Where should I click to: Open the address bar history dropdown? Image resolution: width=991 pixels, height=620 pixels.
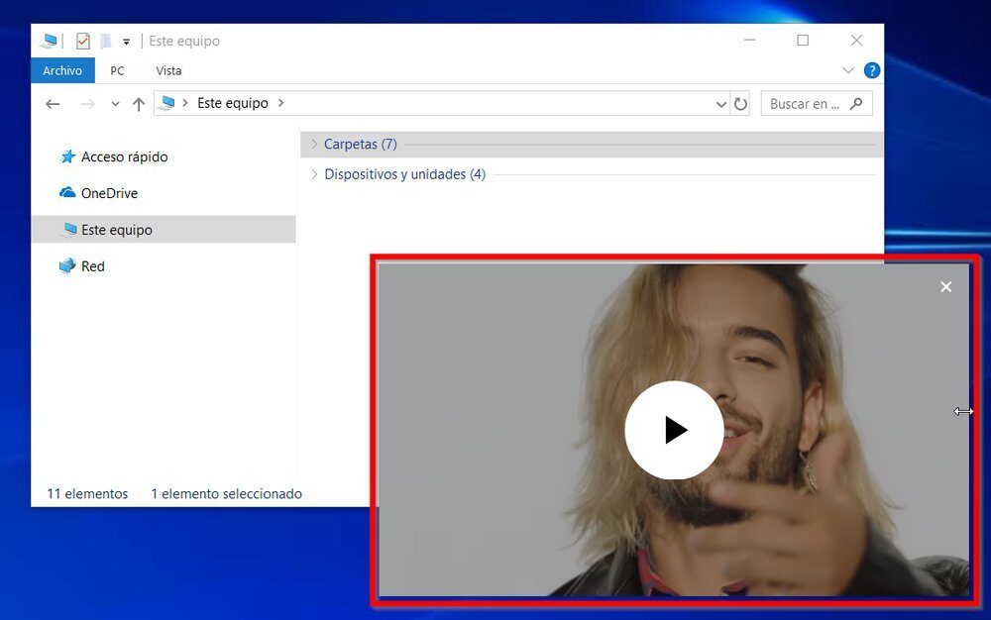pyautogui.click(x=720, y=104)
